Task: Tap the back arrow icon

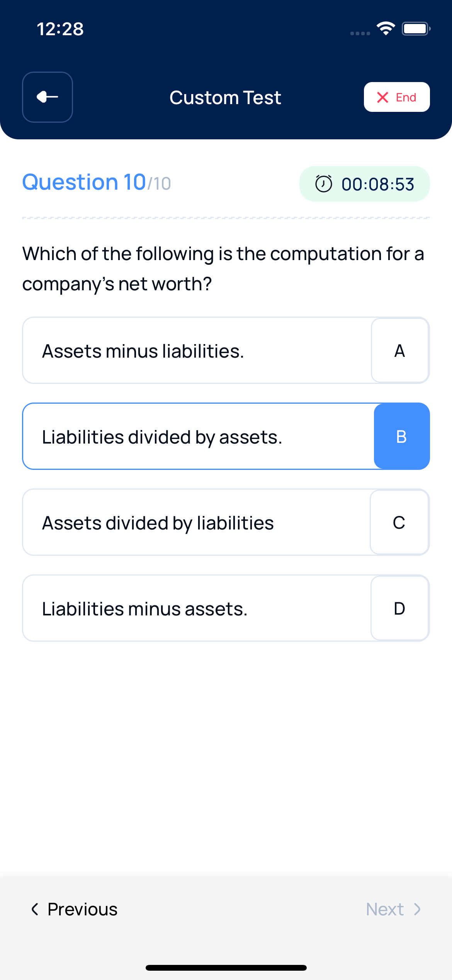Action: pyautogui.click(x=48, y=97)
